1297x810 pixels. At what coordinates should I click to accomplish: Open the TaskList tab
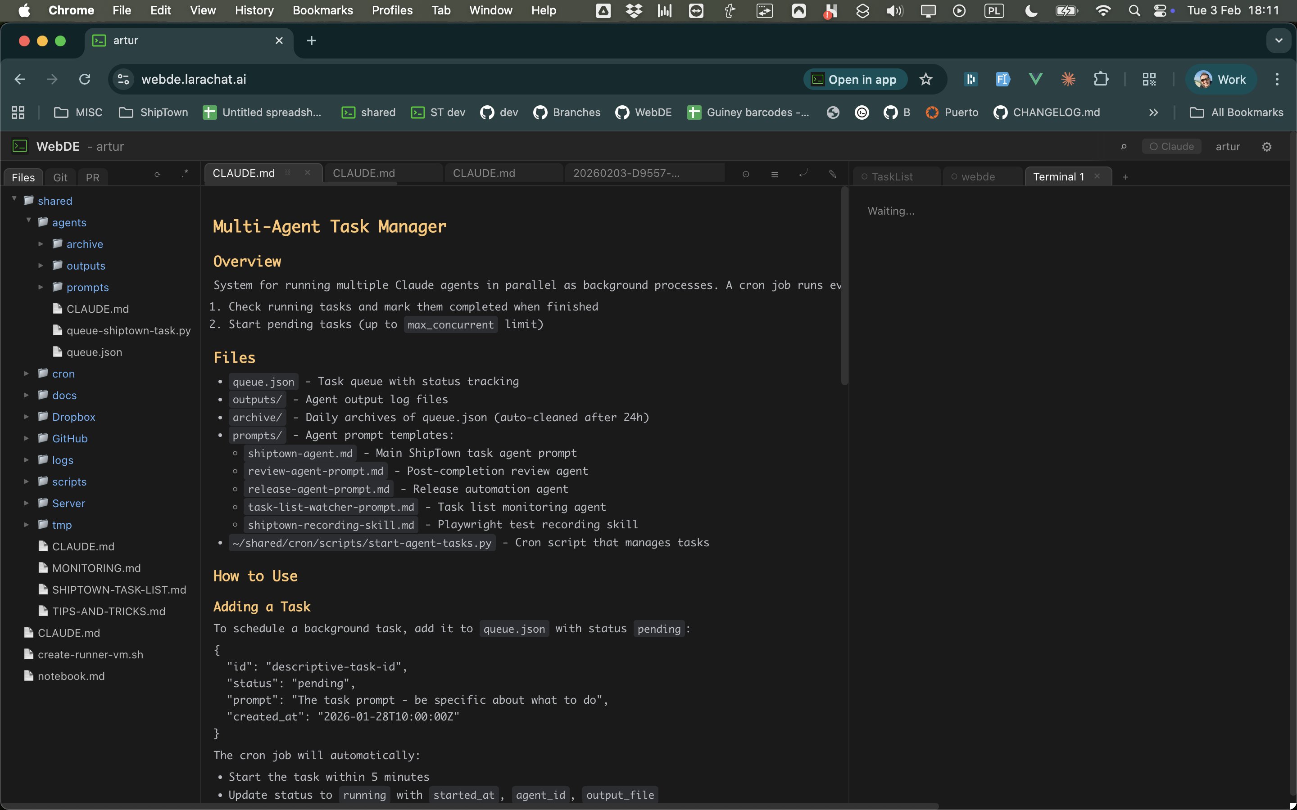pos(892,177)
